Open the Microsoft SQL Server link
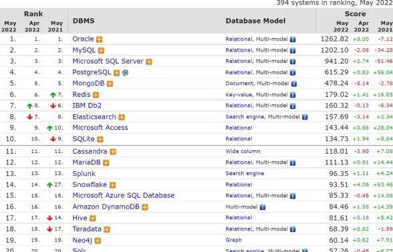Image resolution: width=393 pixels, height=252 pixels. pyautogui.click(x=108, y=61)
